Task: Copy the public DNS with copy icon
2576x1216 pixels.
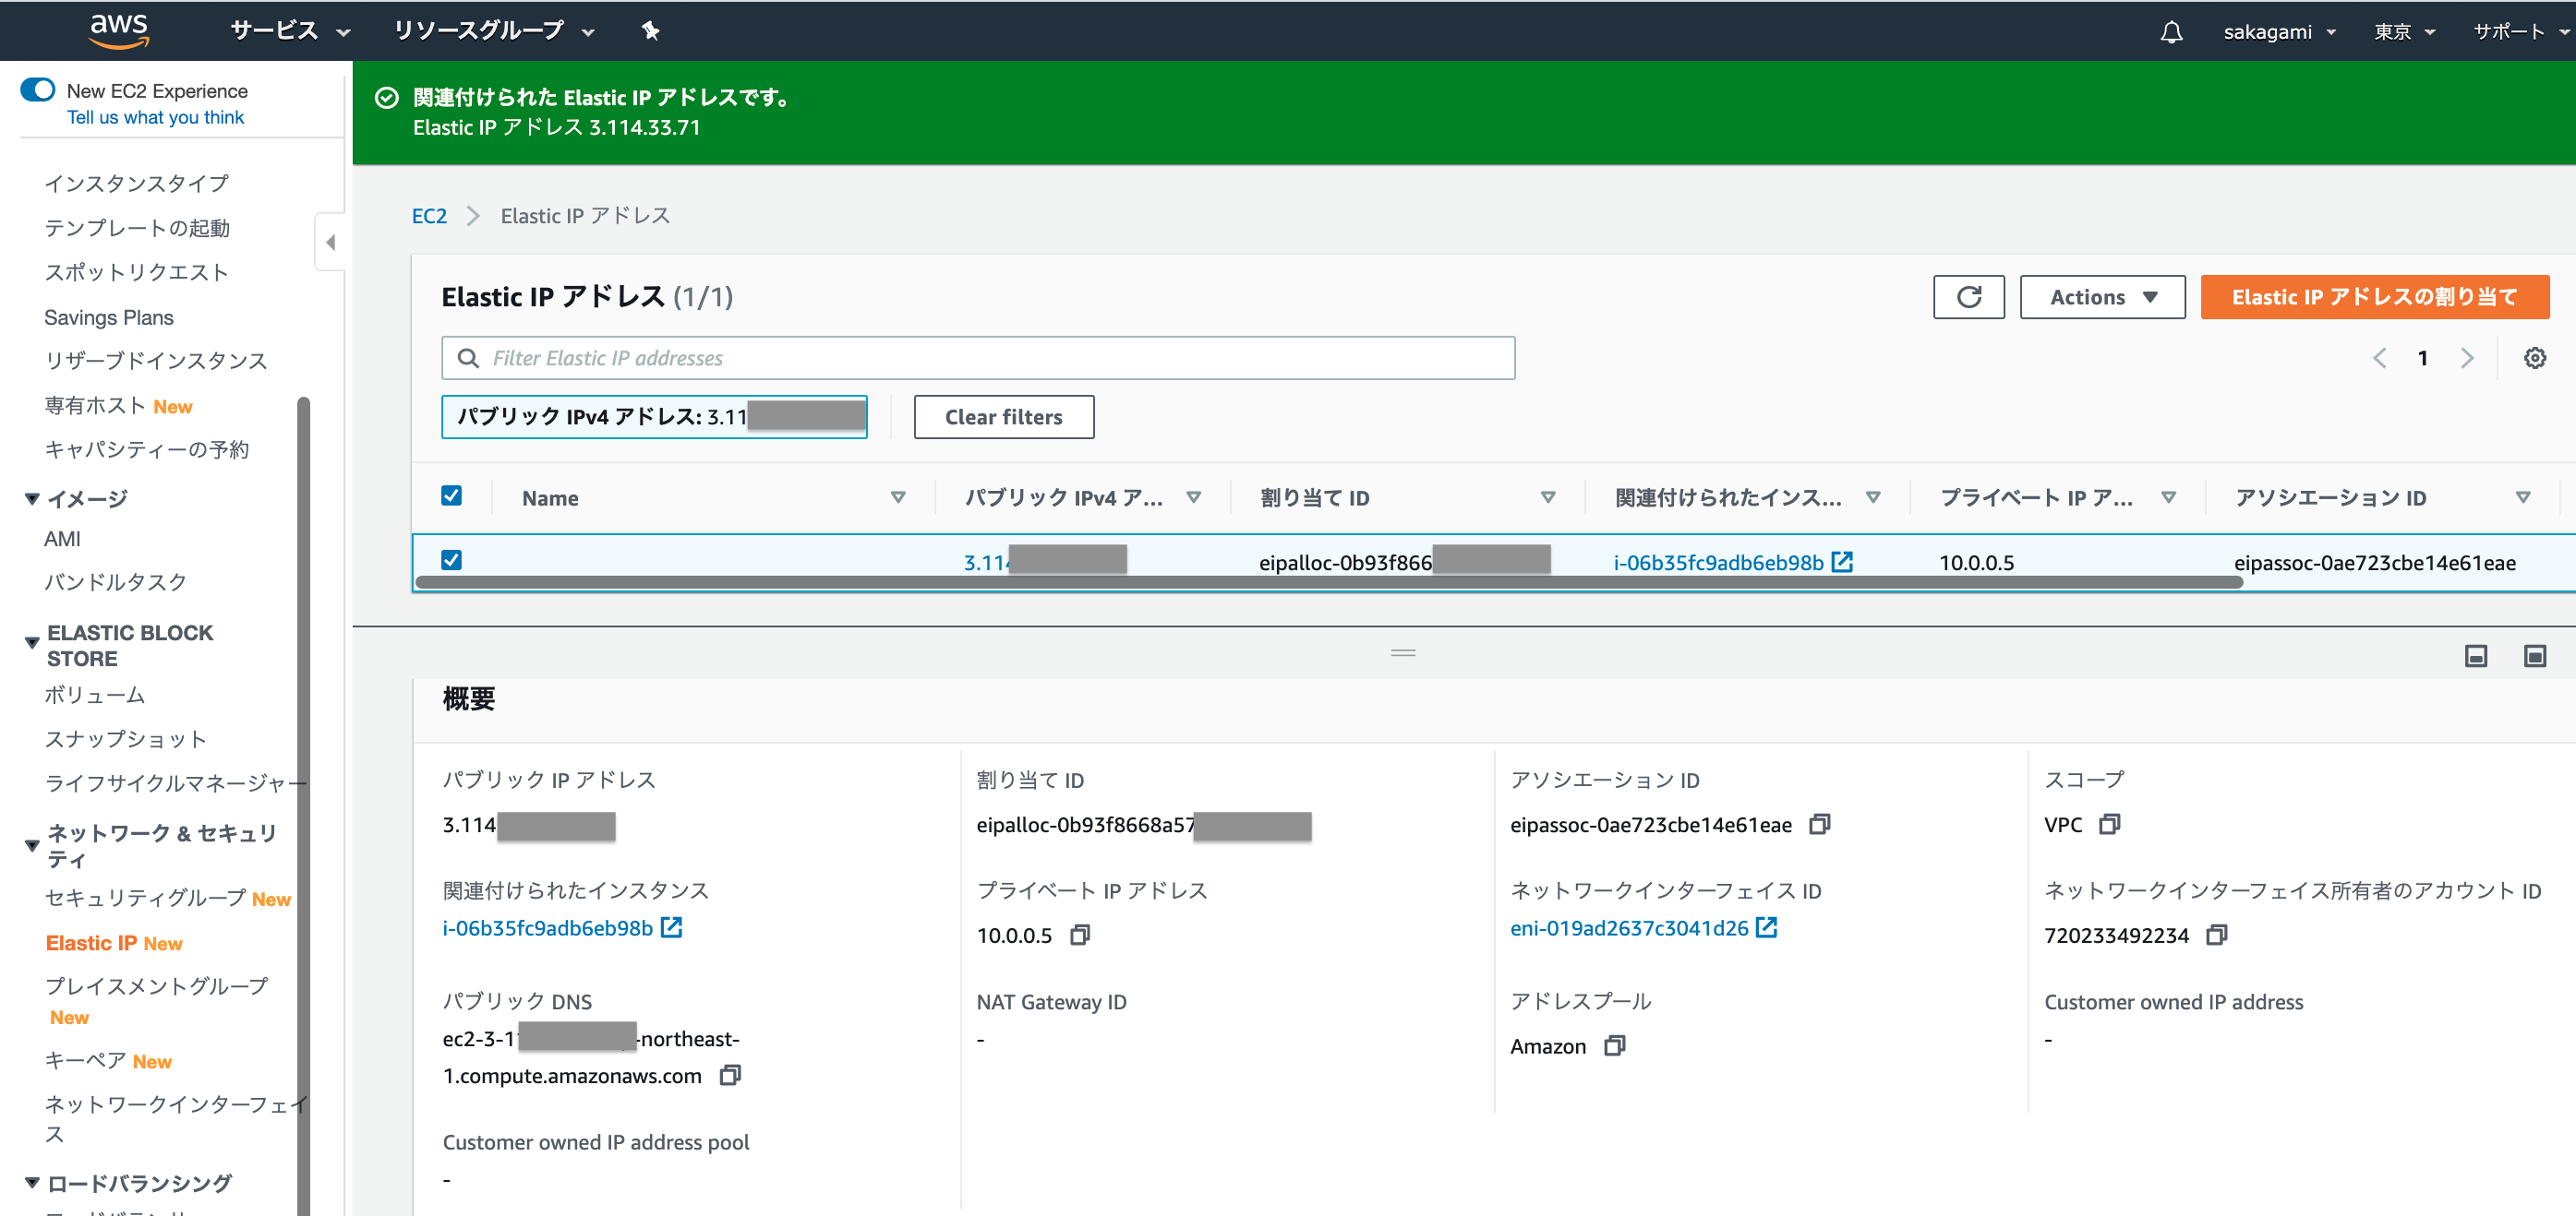Action: click(730, 1075)
